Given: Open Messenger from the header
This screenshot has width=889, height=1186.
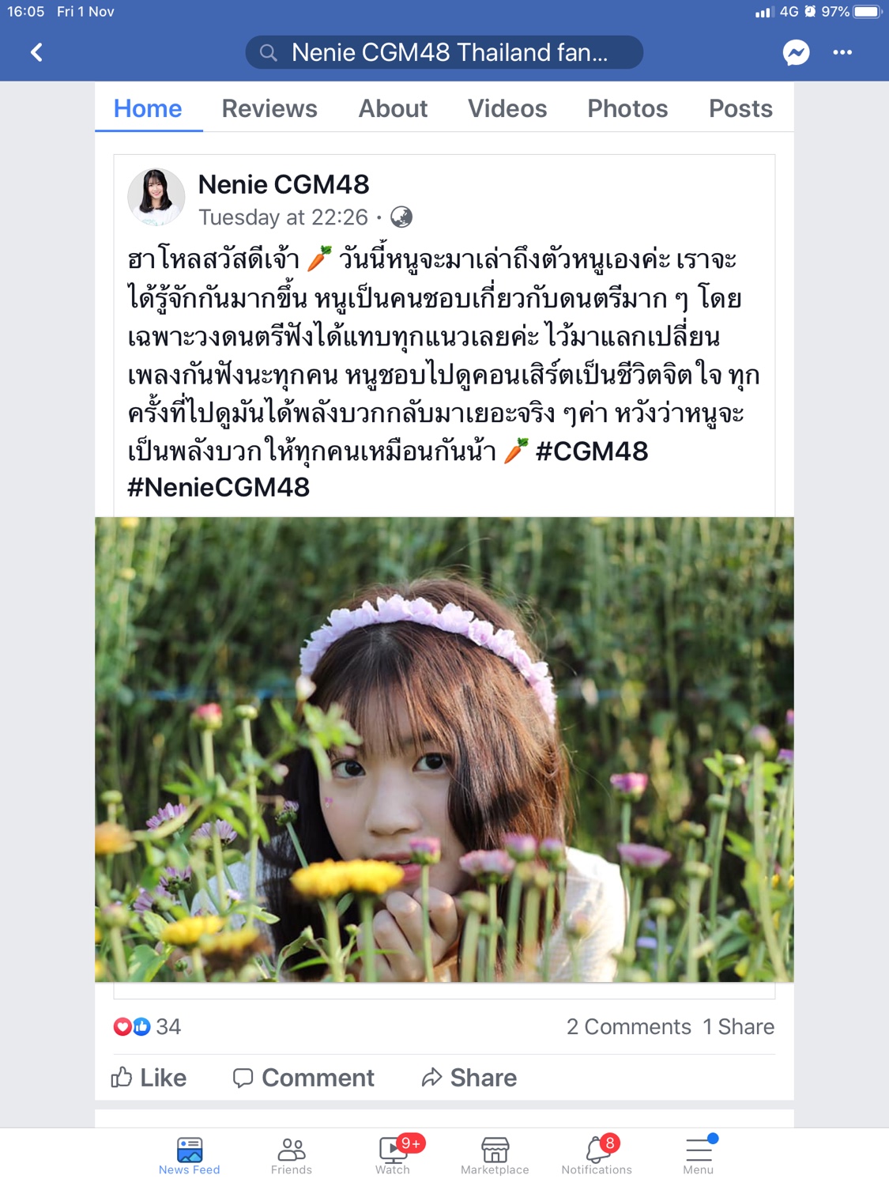Looking at the screenshot, I should 796,52.
